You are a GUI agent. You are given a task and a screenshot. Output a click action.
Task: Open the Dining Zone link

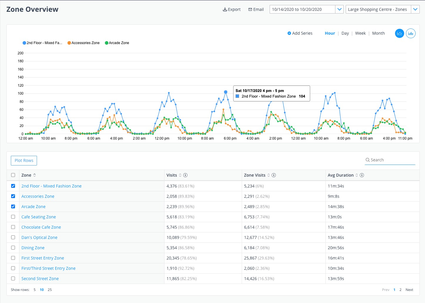point(33,247)
